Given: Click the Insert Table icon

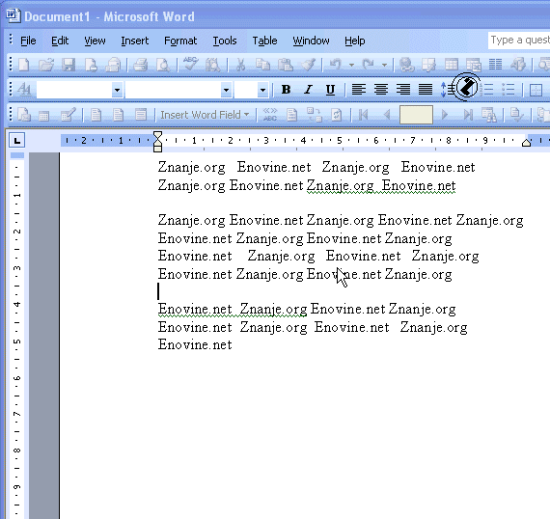Looking at the screenshot, I should 451,65.
